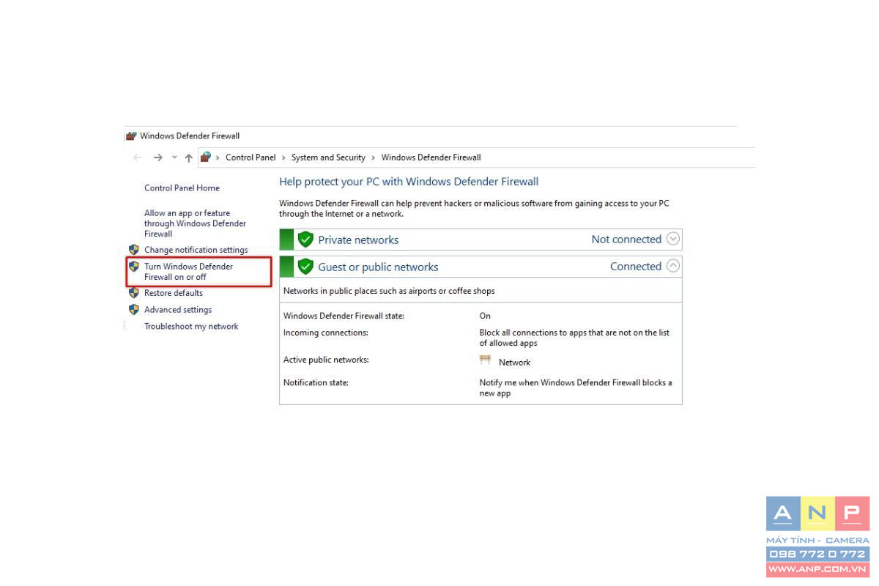Click breadcrumb chevron after Control Panel
879x586 pixels.
[x=283, y=157]
